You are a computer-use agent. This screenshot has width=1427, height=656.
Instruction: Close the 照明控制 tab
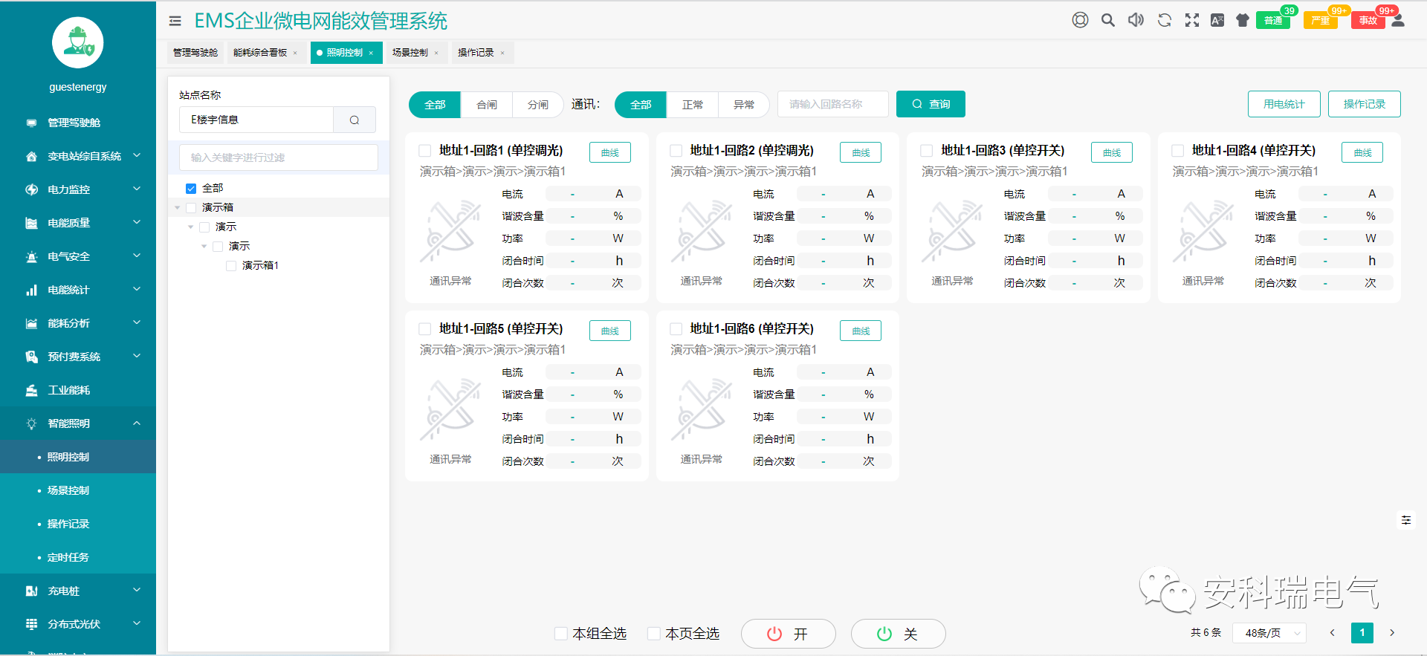[x=371, y=53]
